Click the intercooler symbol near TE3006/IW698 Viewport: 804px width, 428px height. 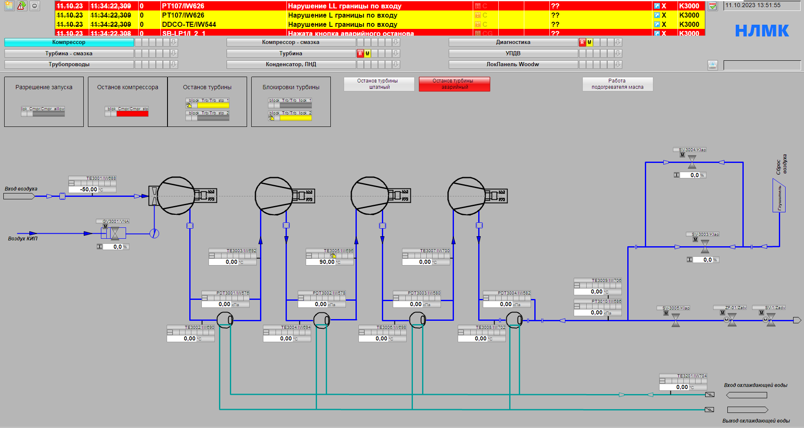[417, 320]
